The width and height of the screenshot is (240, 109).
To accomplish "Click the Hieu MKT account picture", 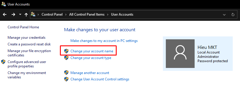I will [x=180, y=54].
